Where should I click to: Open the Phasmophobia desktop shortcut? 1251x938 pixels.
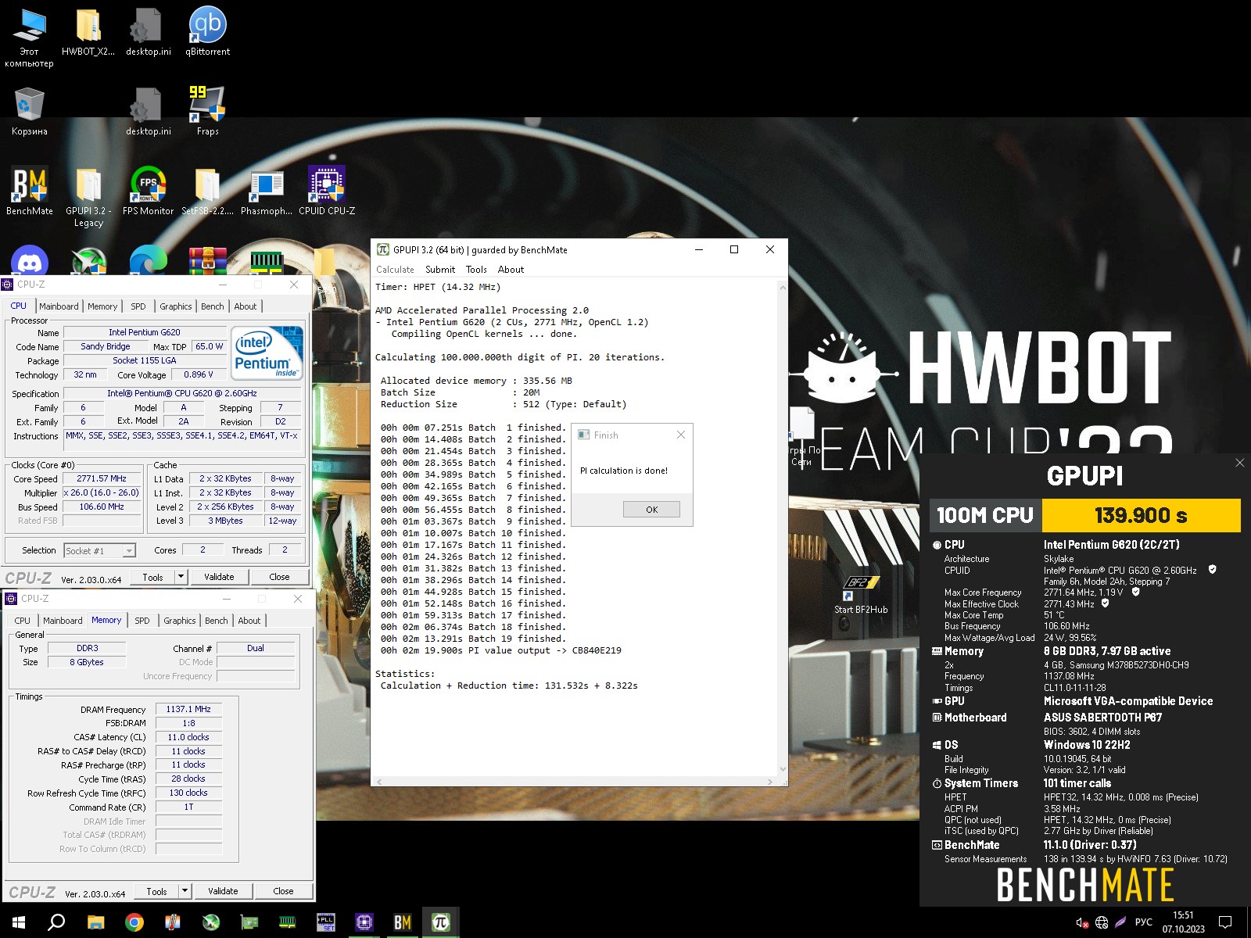(x=267, y=191)
